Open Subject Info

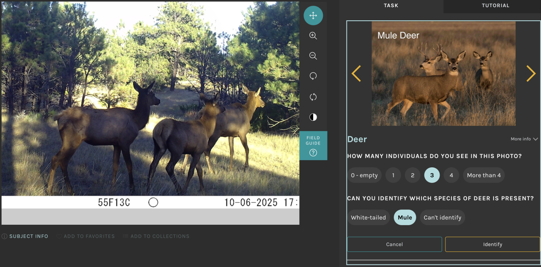tap(25, 236)
